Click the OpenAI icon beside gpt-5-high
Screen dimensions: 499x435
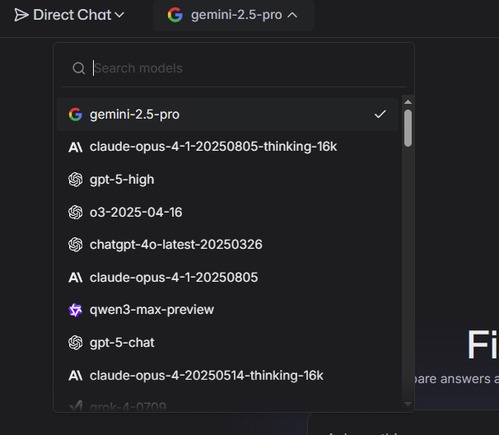(76, 180)
